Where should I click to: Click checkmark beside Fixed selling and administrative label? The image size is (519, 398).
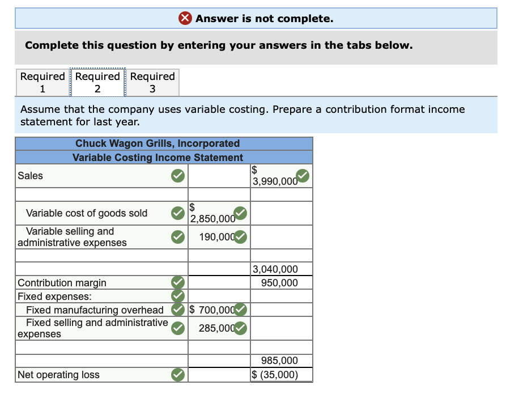[x=178, y=328]
